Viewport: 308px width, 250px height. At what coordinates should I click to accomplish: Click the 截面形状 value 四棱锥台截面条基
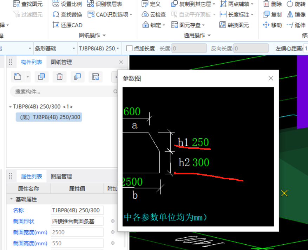pyautogui.click(x=77, y=221)
